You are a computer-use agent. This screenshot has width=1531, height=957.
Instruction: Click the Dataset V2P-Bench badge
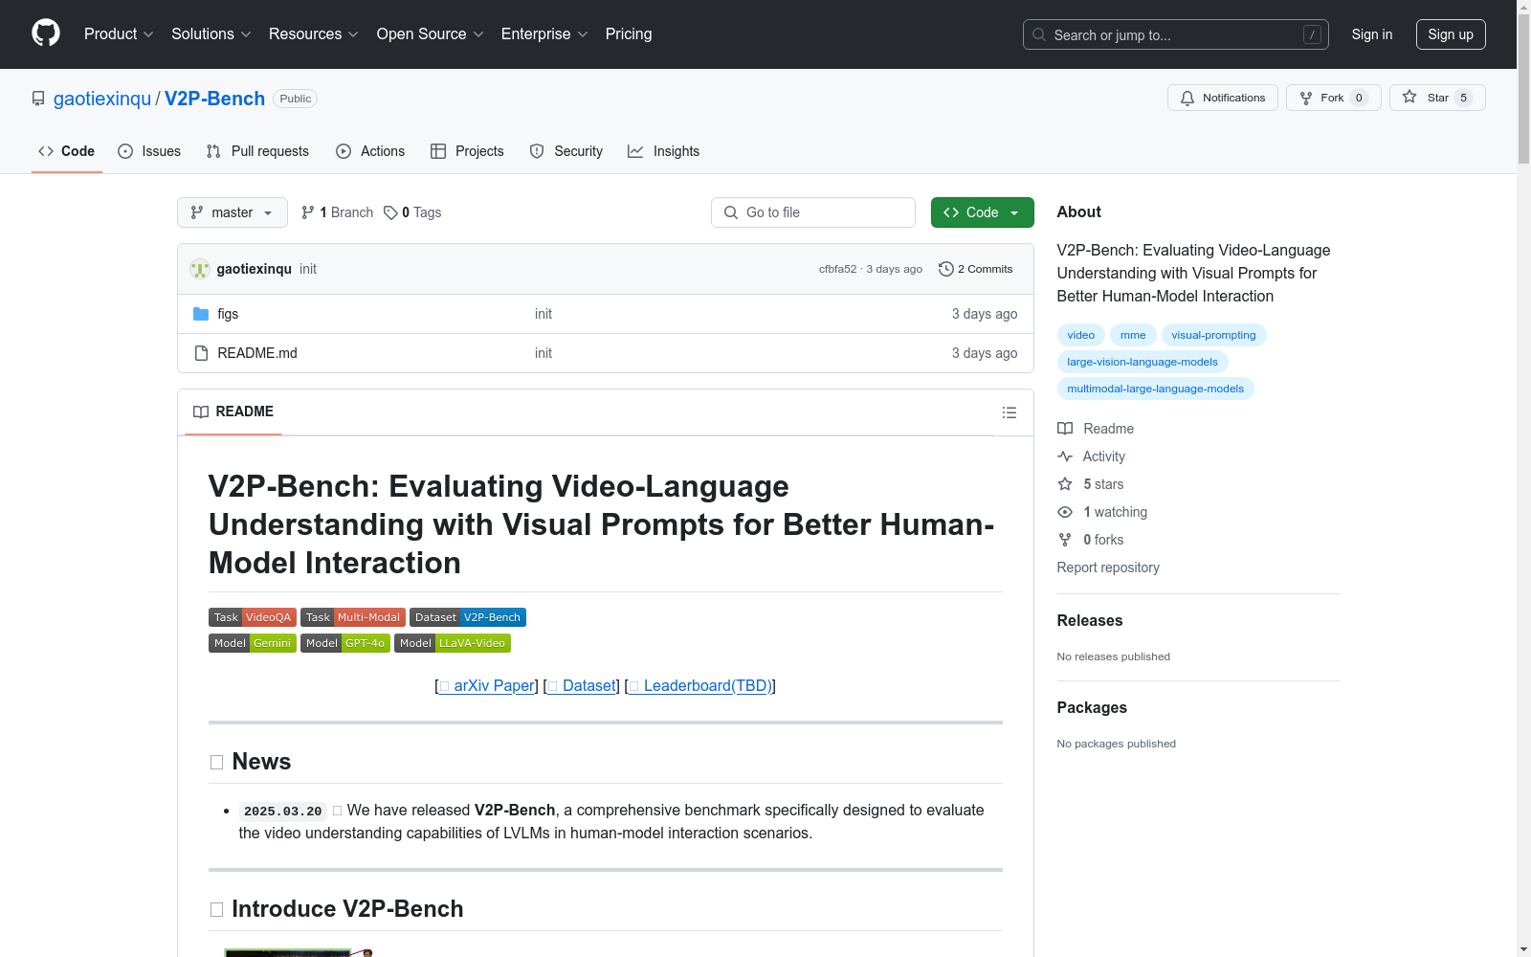click(x=468, y=617)
